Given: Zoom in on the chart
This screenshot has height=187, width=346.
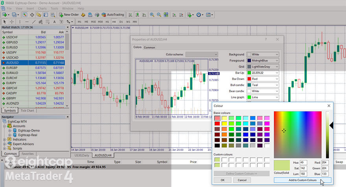Looking at the screenshot, I should click(x=152, y=15).
